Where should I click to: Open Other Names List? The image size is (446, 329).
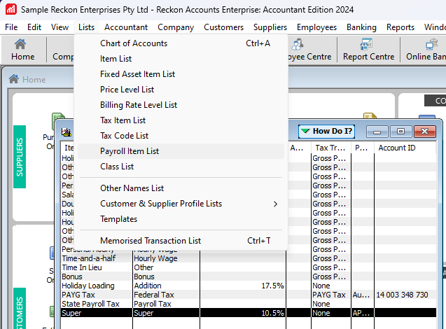pos(181,188)
